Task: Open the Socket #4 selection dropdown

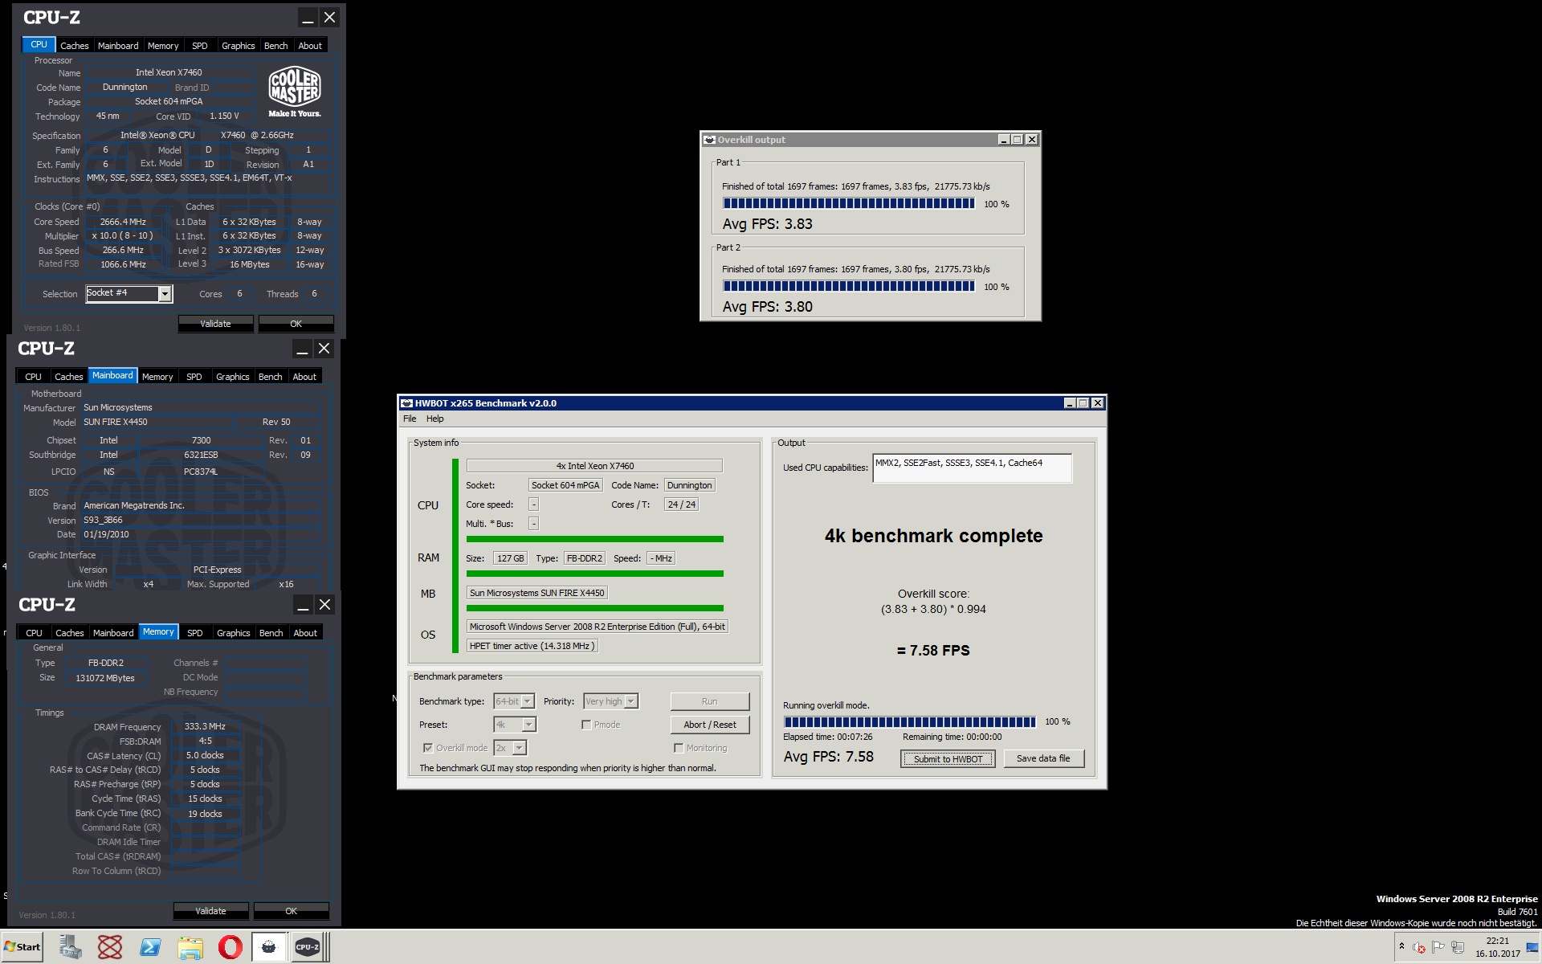Action: [128, 293]
